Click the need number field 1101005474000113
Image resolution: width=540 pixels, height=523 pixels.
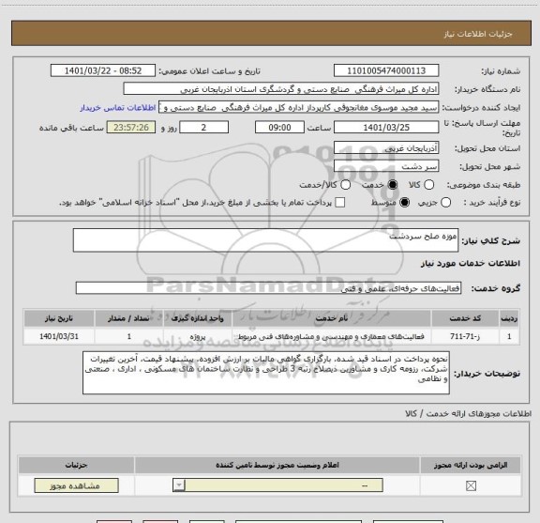tap(386, 70)
